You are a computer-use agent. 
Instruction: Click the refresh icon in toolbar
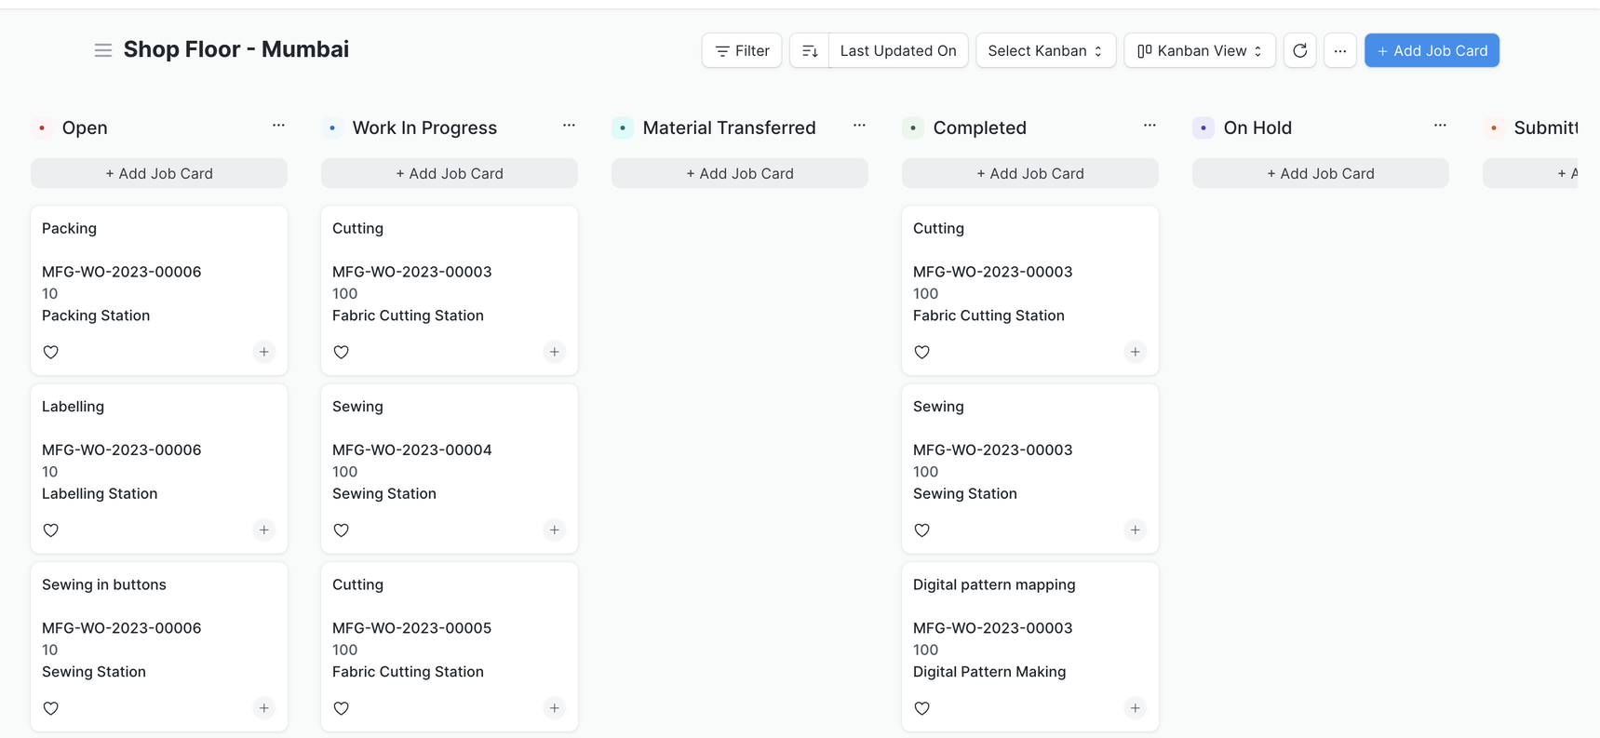(x=1299, y=50)
